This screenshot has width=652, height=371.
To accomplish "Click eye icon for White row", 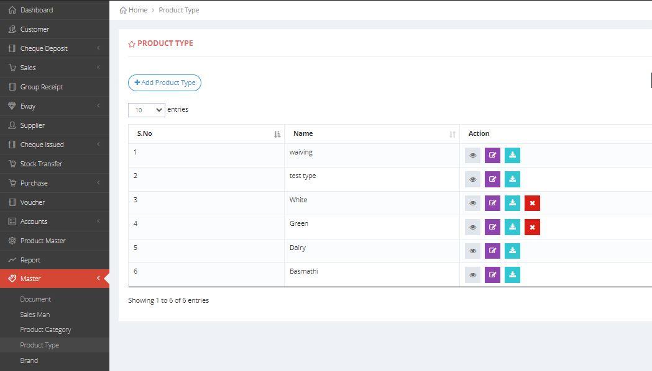I will pos(472,203).
